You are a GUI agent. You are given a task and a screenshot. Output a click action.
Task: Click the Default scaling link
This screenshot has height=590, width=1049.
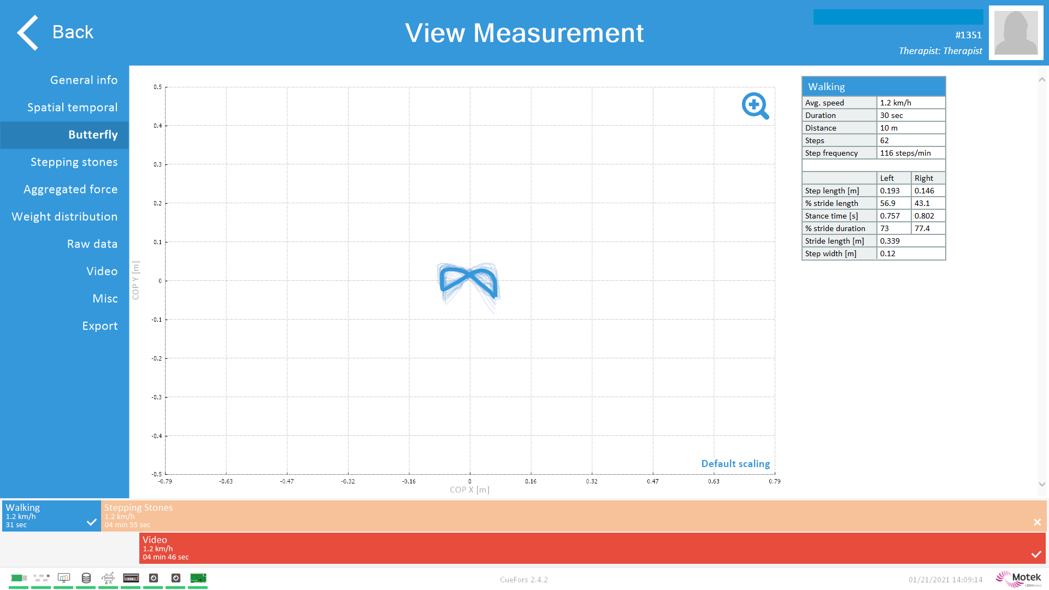point(735,464)
